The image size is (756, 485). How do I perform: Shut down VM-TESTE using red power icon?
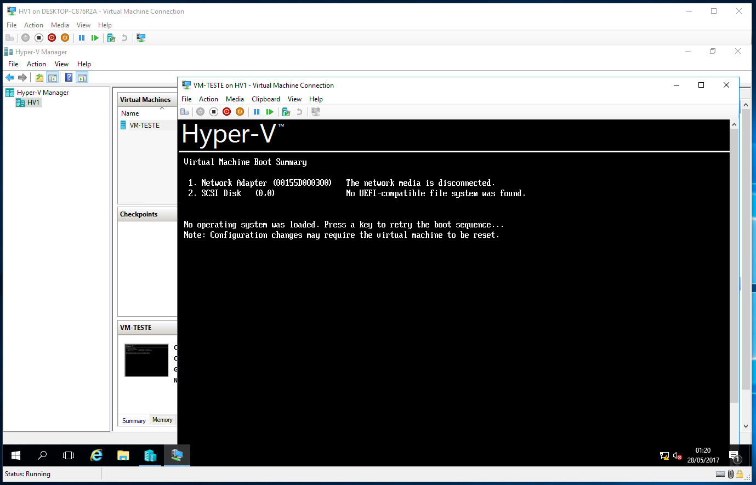point(226,111)
